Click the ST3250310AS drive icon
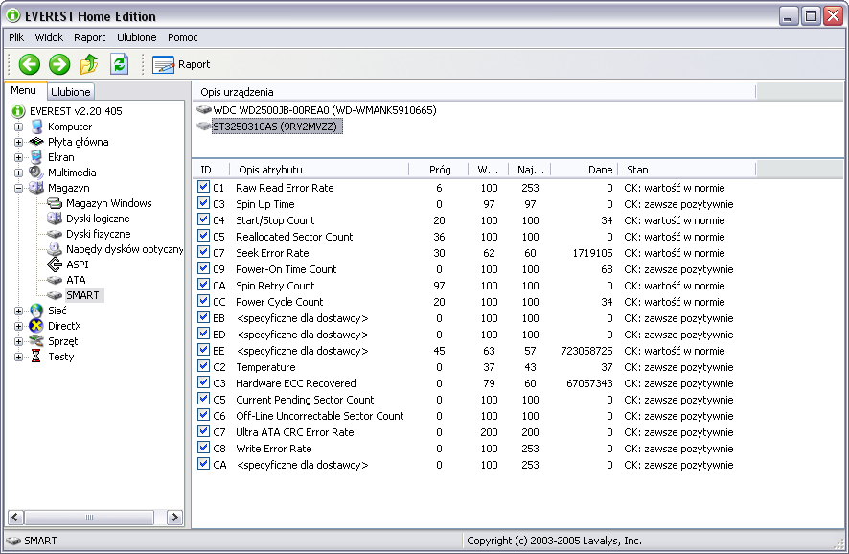 pyautogui.click(x=203, y=127)
